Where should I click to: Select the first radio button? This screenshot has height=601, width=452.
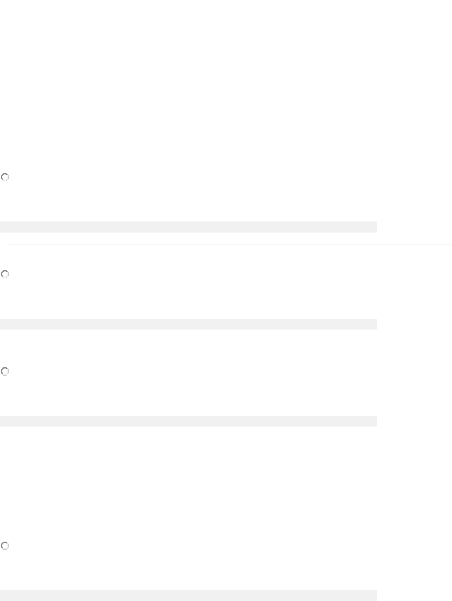point(5,177)
